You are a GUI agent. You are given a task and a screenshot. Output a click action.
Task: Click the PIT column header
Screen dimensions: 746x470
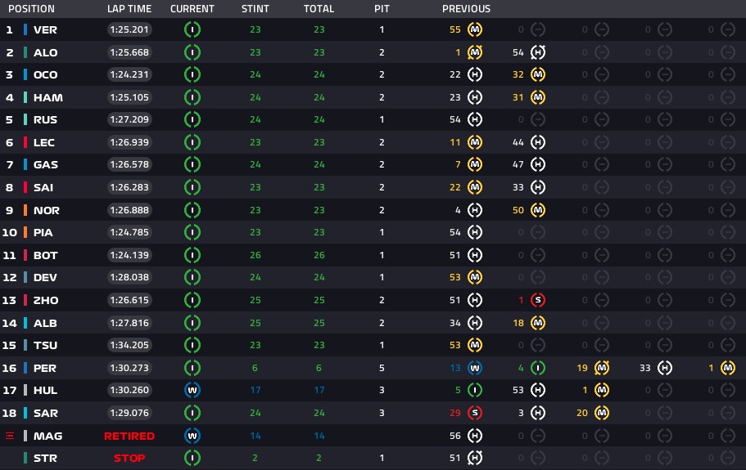[x=382, y=8]
